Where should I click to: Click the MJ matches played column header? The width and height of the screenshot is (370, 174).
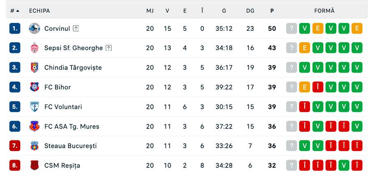[150, 11]
